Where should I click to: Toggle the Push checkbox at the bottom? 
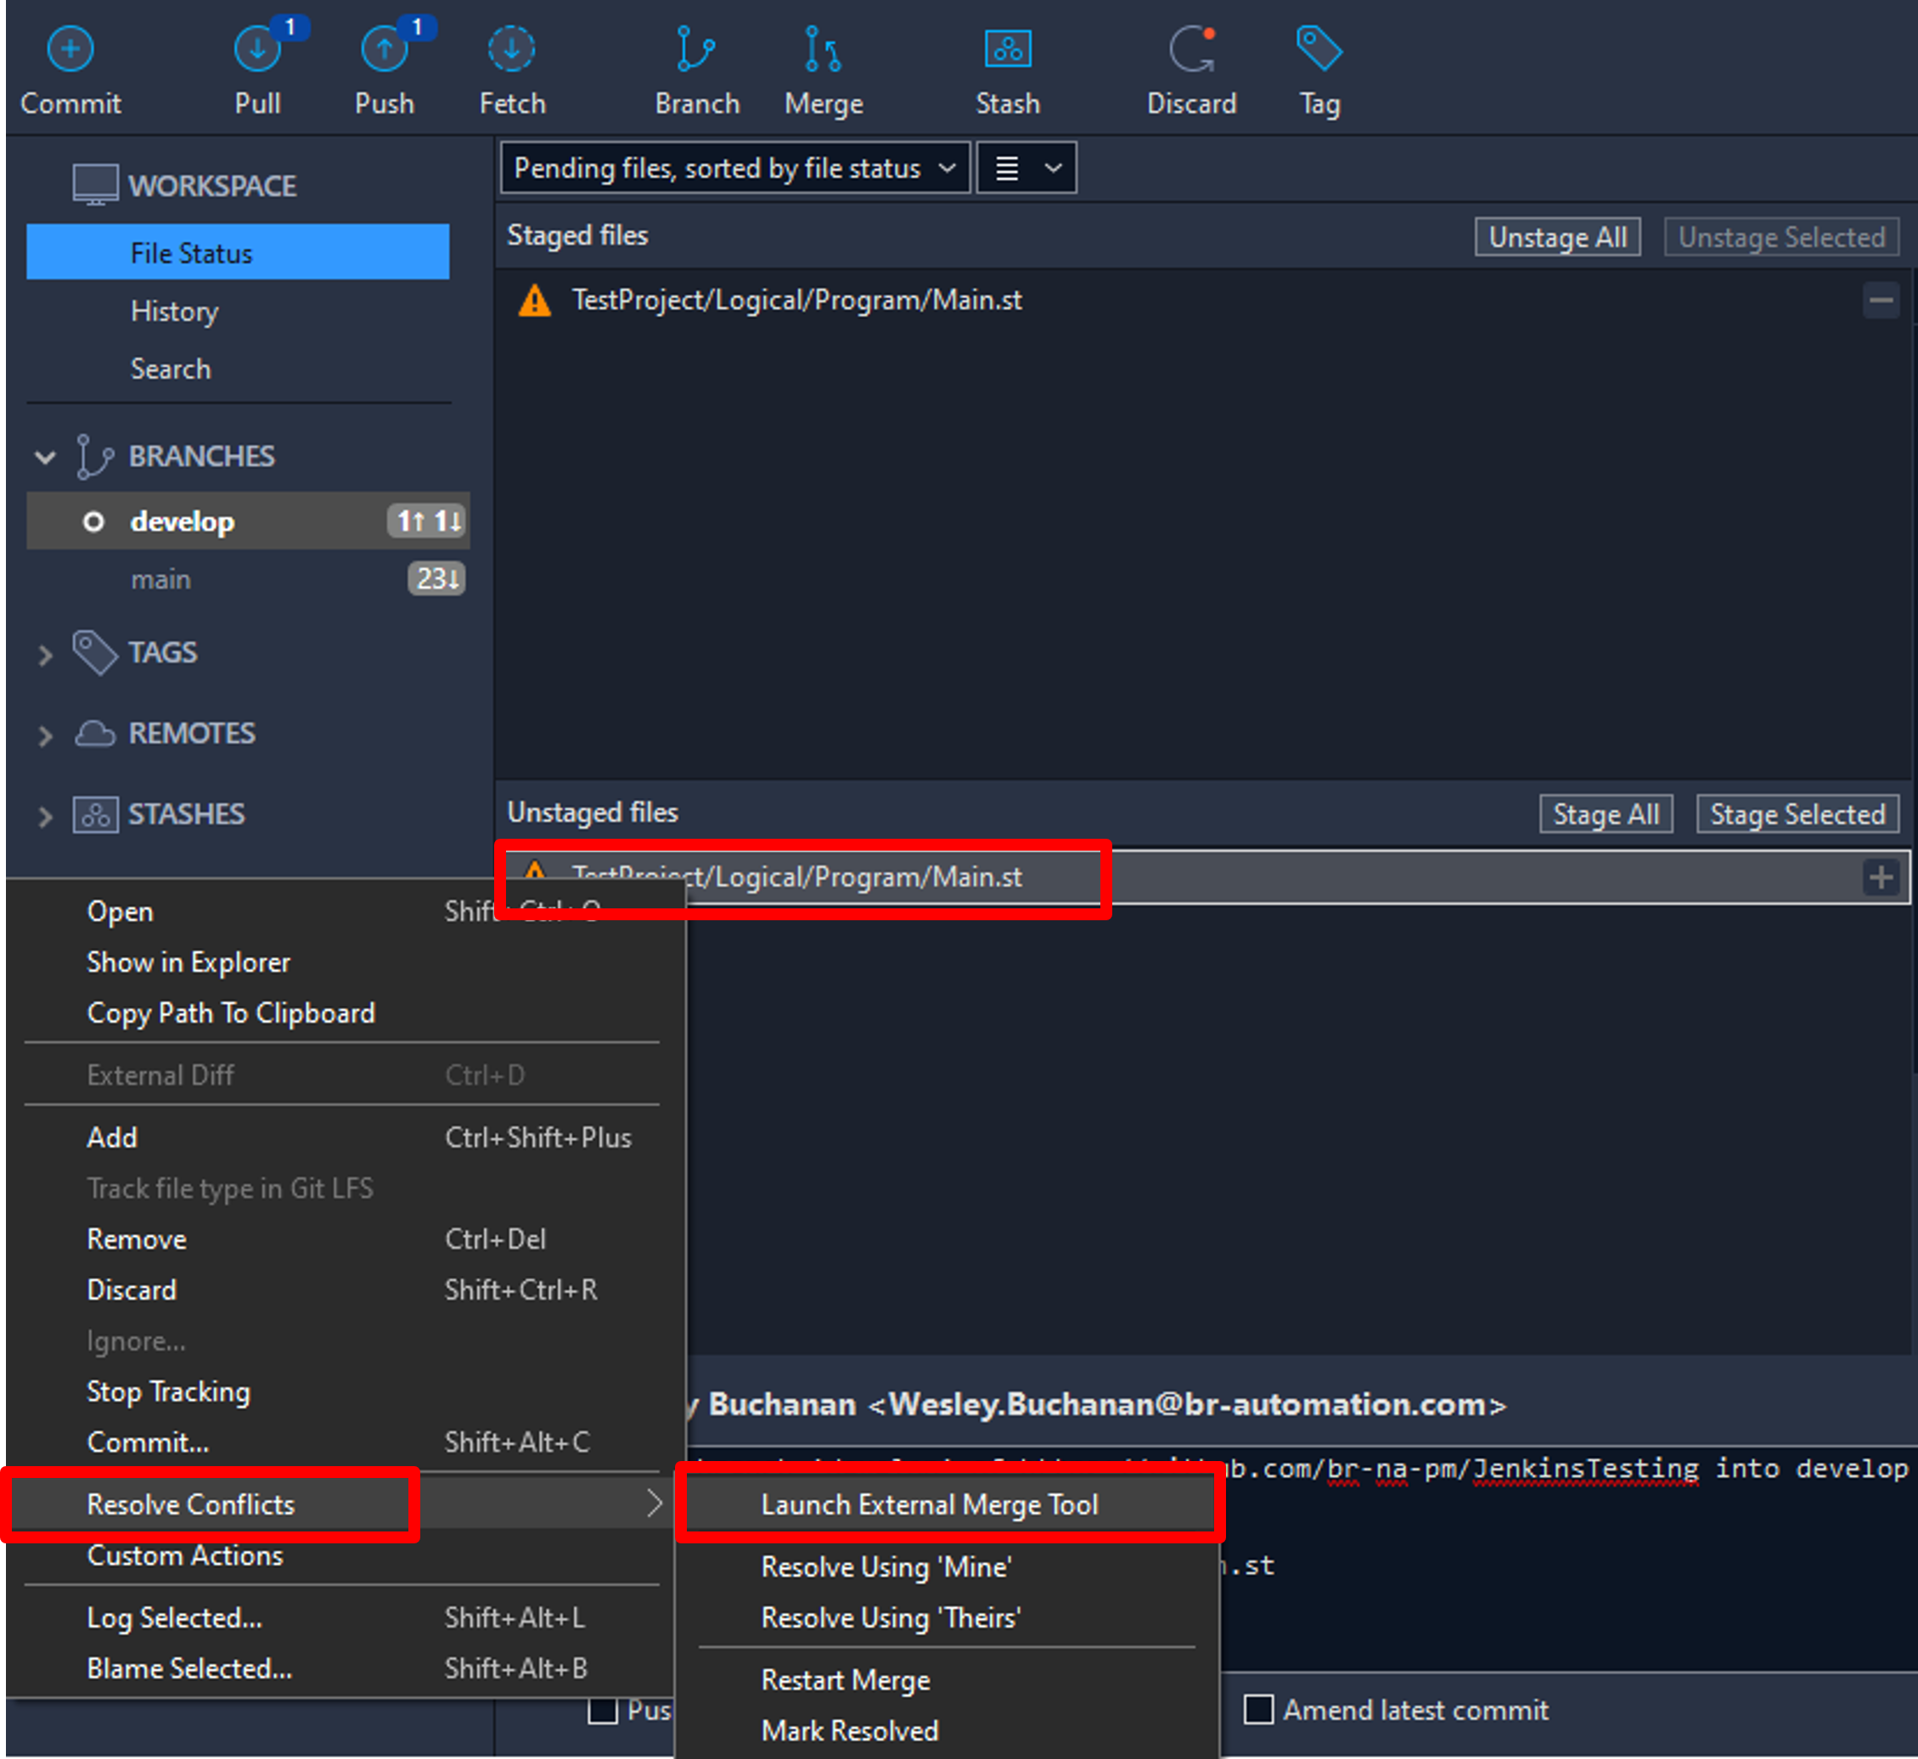pyautogui.click(x=602, y=1711)
